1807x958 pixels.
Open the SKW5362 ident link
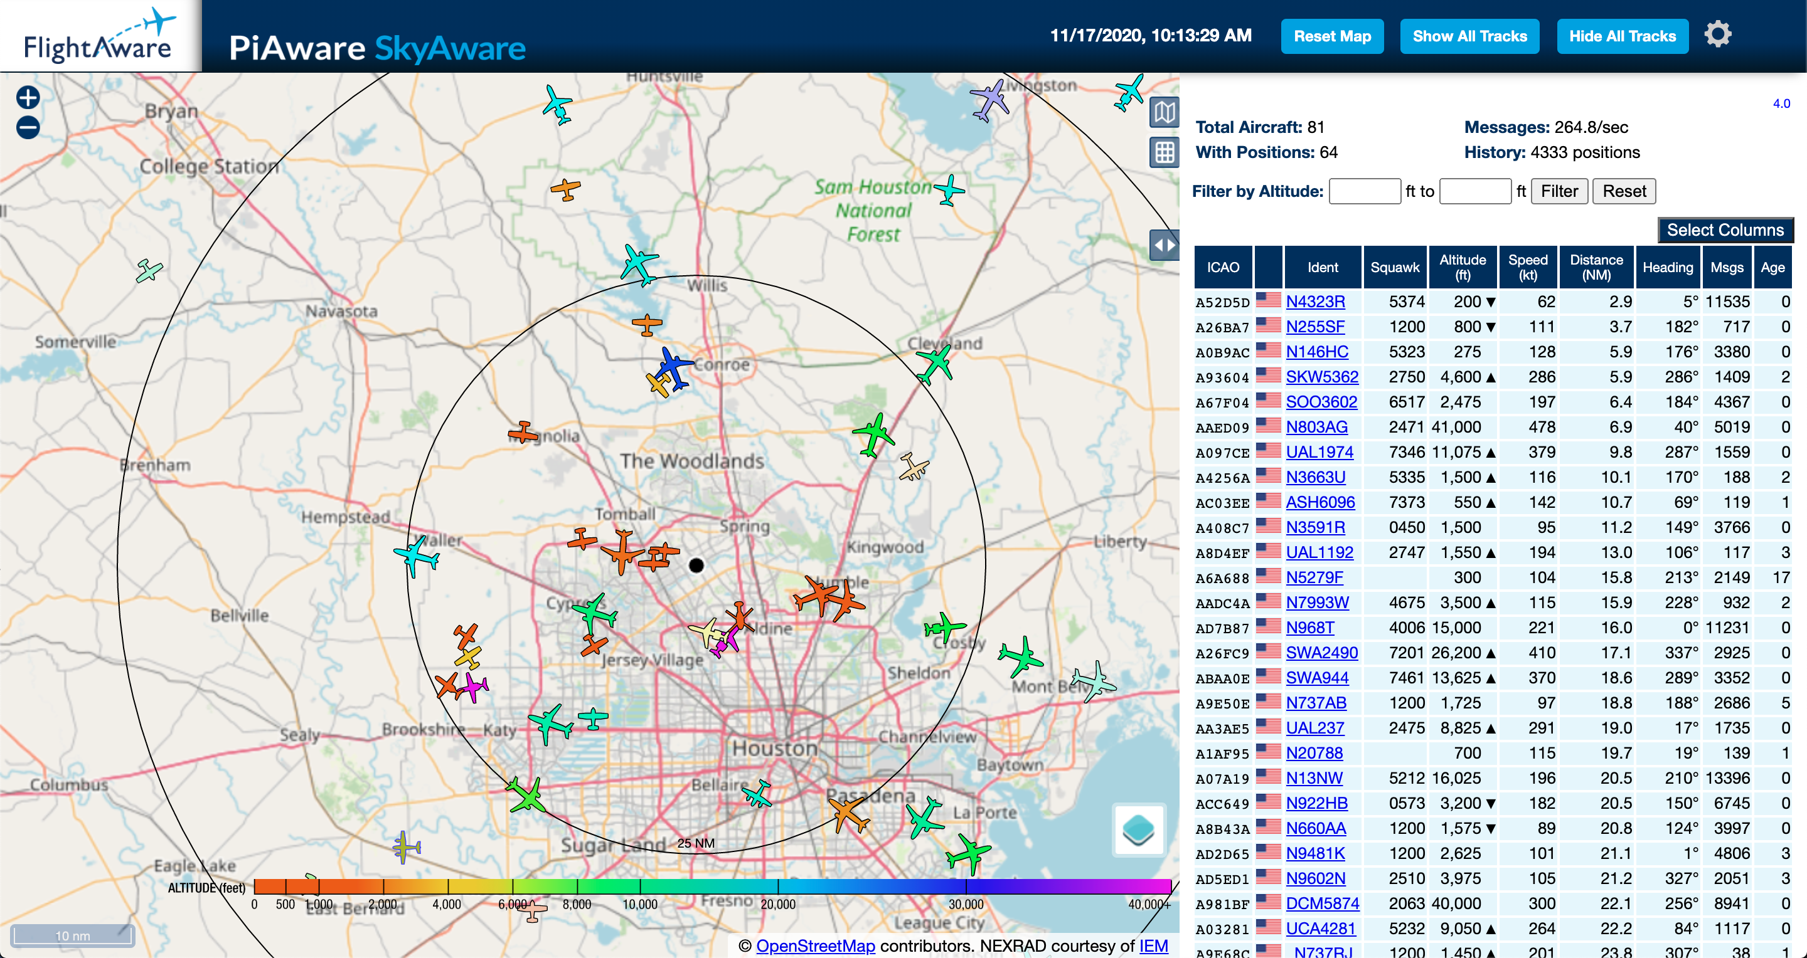[1321, 377]
